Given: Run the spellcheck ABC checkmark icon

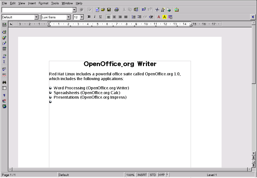Looking at the screenshot, I should [x=4, y=69].
